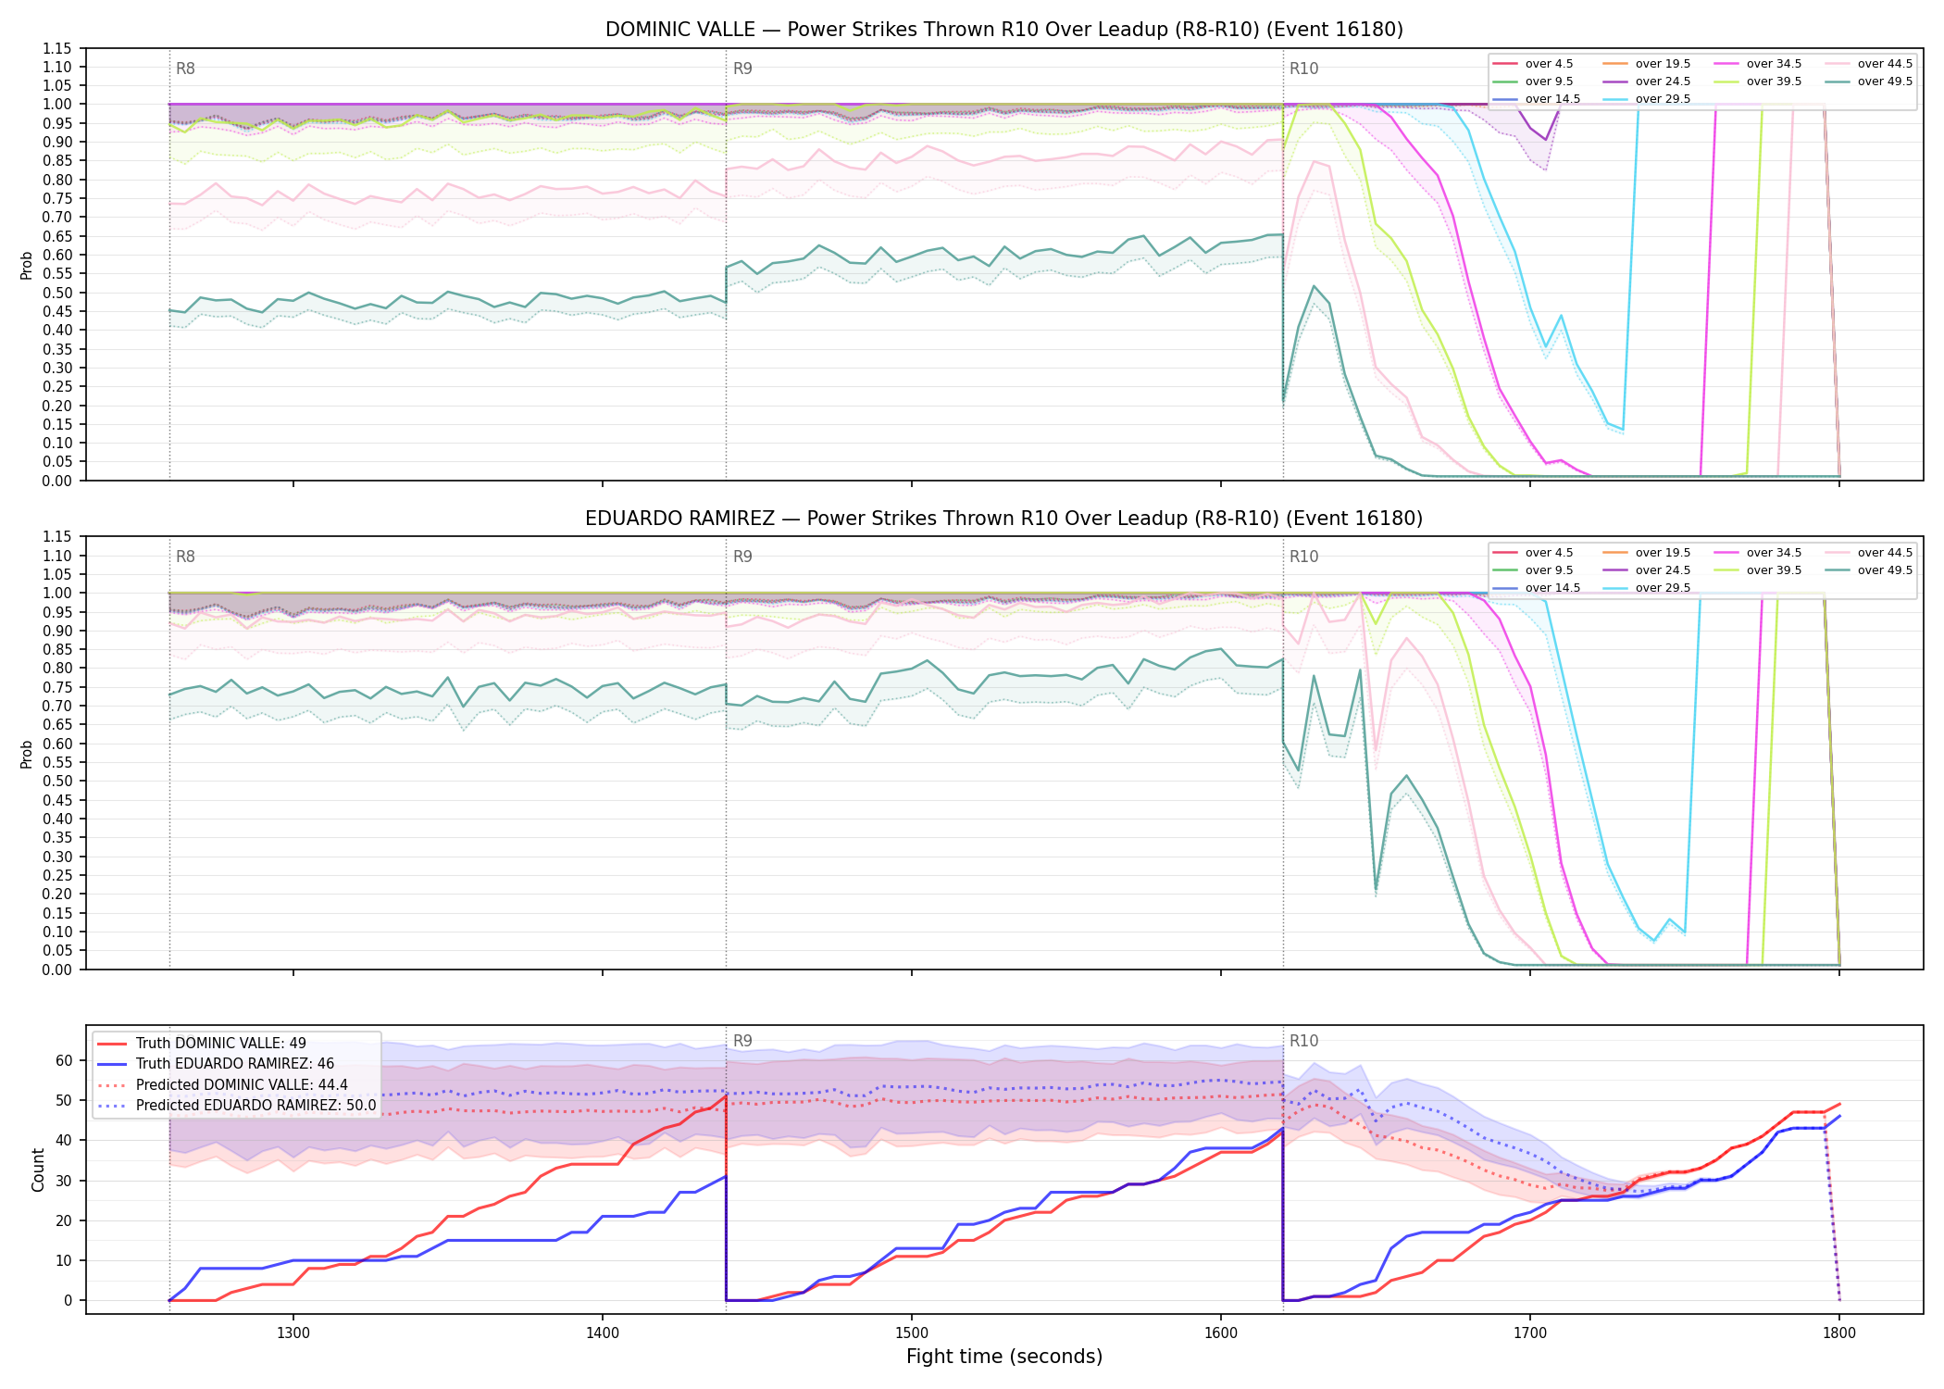Click the R10 round marker in the Eduardo Ramirez chart
1944x1389 pixels.
[1303, 557]
